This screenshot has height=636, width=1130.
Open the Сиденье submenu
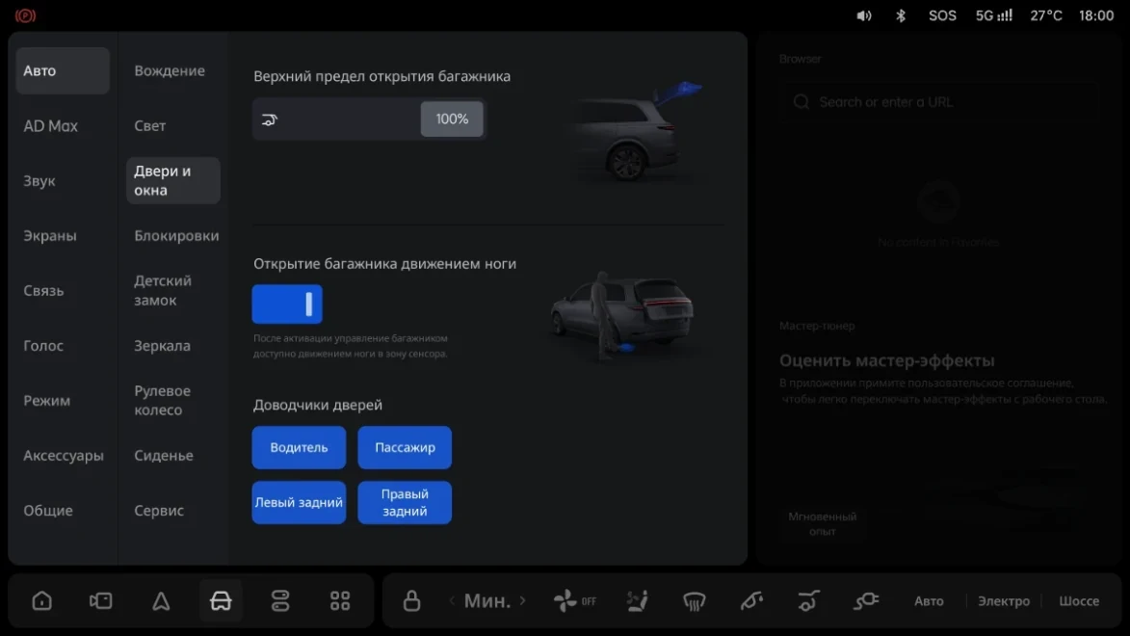[x=164, y=456]
